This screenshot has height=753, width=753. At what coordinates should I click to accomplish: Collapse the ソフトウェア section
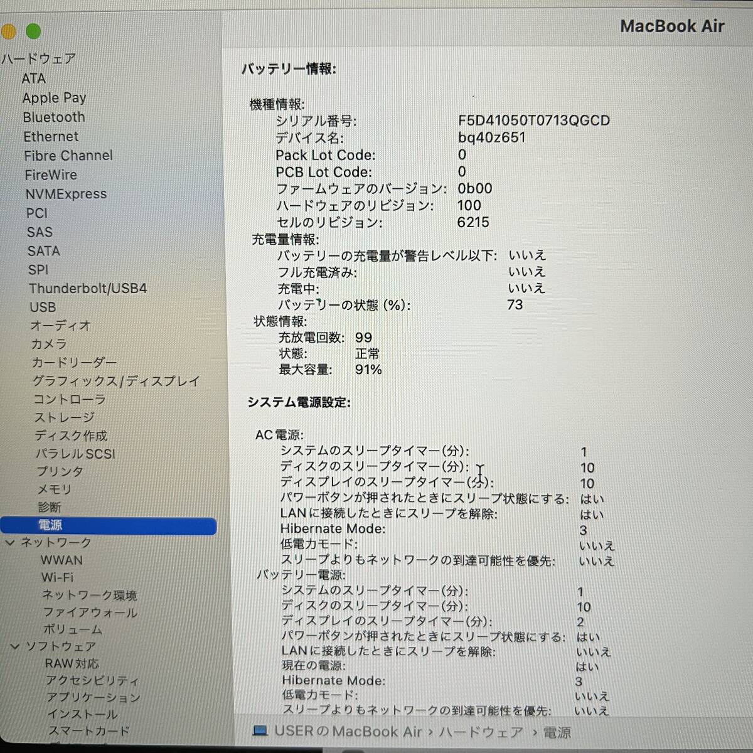point(15,646)
